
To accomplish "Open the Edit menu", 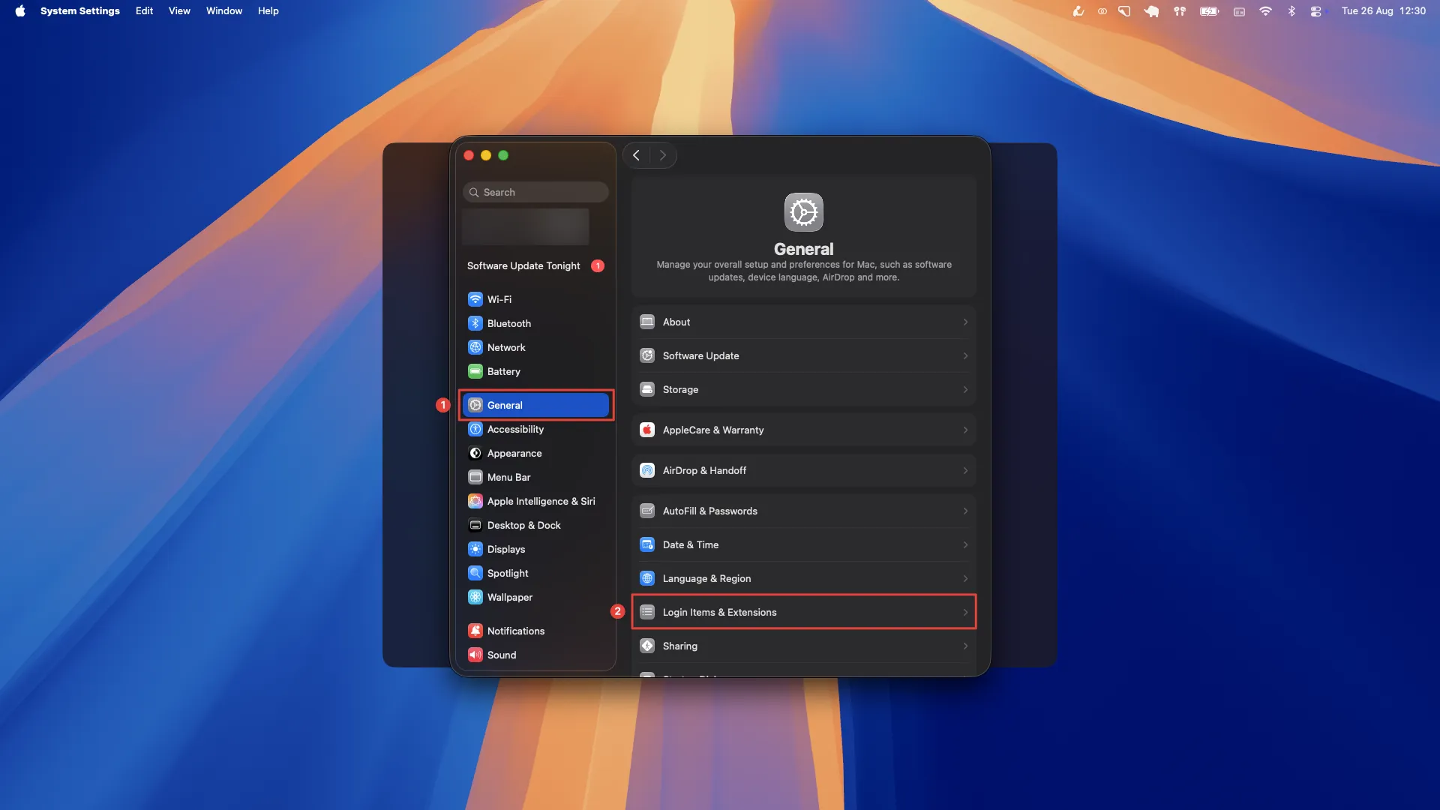I will (144, 10).
